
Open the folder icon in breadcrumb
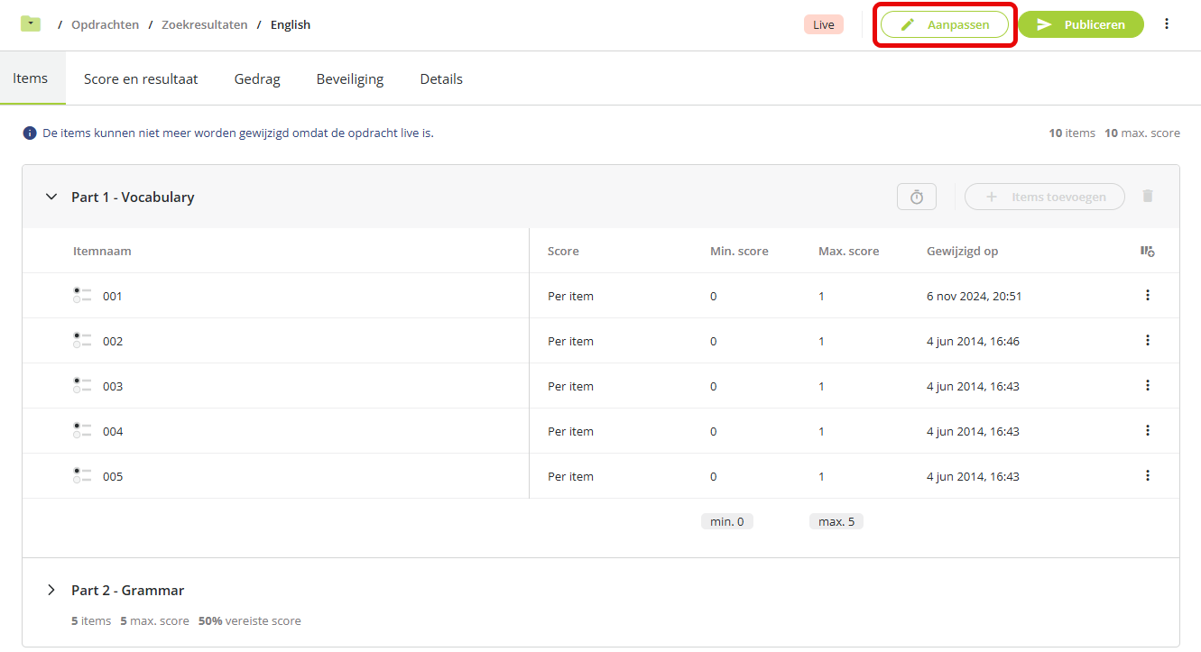pyautogui.click(x=31, y=24)
